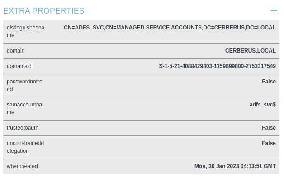Click the EXTRA PROPERTIES heading
The image size is (284, 179).
[x=44, y=11]
